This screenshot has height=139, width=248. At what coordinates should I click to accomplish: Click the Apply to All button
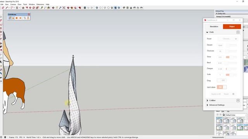(216, 94)
